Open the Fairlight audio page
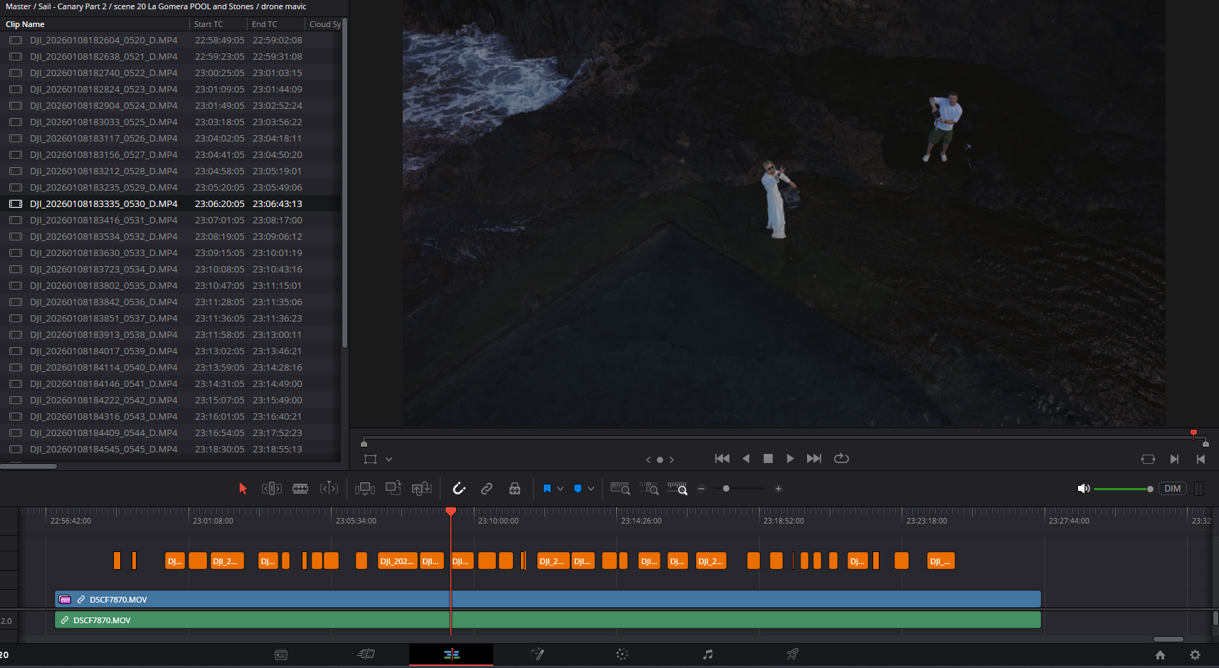Screen dimensions: 1219x668 pos(707,654)
